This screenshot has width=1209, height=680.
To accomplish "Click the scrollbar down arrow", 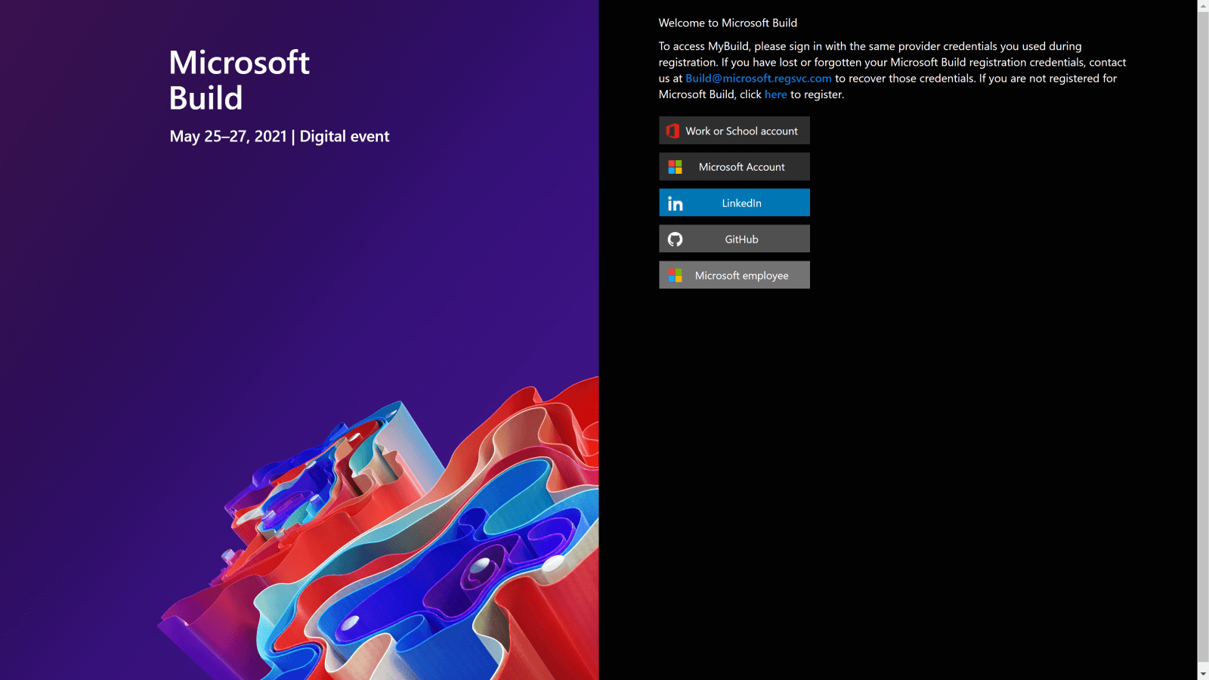I will tap(1203, 674).
